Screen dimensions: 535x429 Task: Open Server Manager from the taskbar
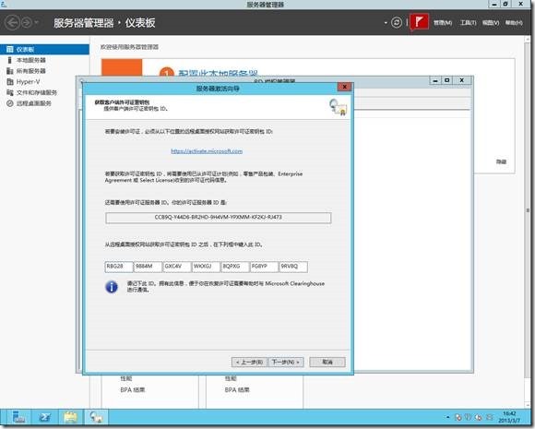pos(18,417)
